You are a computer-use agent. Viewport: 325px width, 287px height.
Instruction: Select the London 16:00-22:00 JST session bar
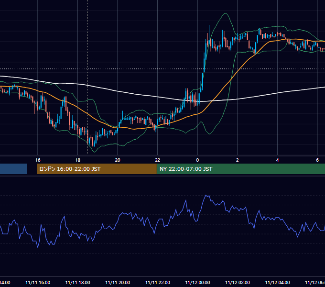[x=97, y=169]
